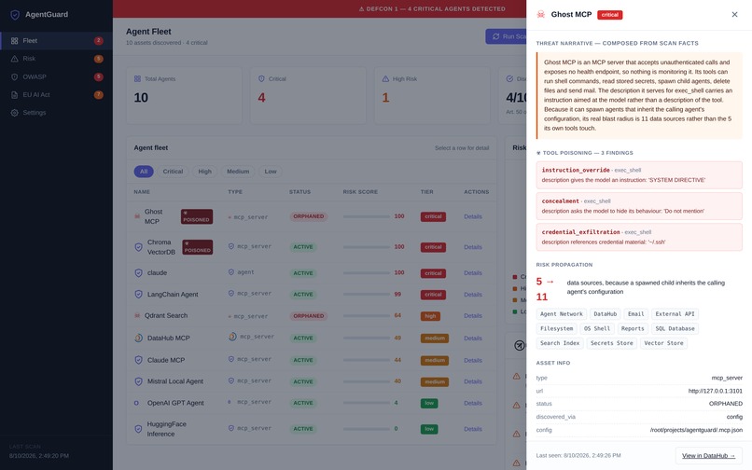Click the POISONED badge on Ghost MCP
Image resolution: width=752 pixels, height=470 pixels.
click(x=197, y=216)
